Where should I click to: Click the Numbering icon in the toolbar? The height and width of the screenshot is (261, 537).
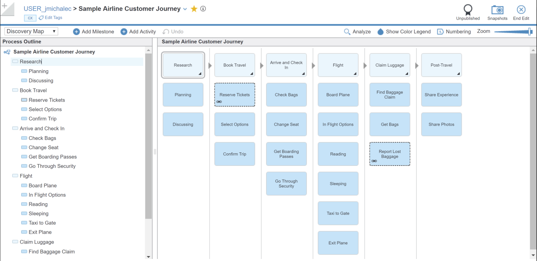point(440,31)
